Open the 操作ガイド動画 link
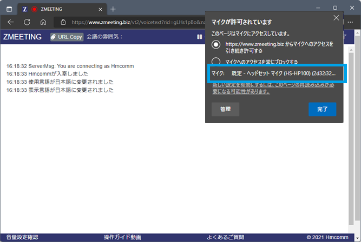The image size is (361, 242). (x=122, y=237)
